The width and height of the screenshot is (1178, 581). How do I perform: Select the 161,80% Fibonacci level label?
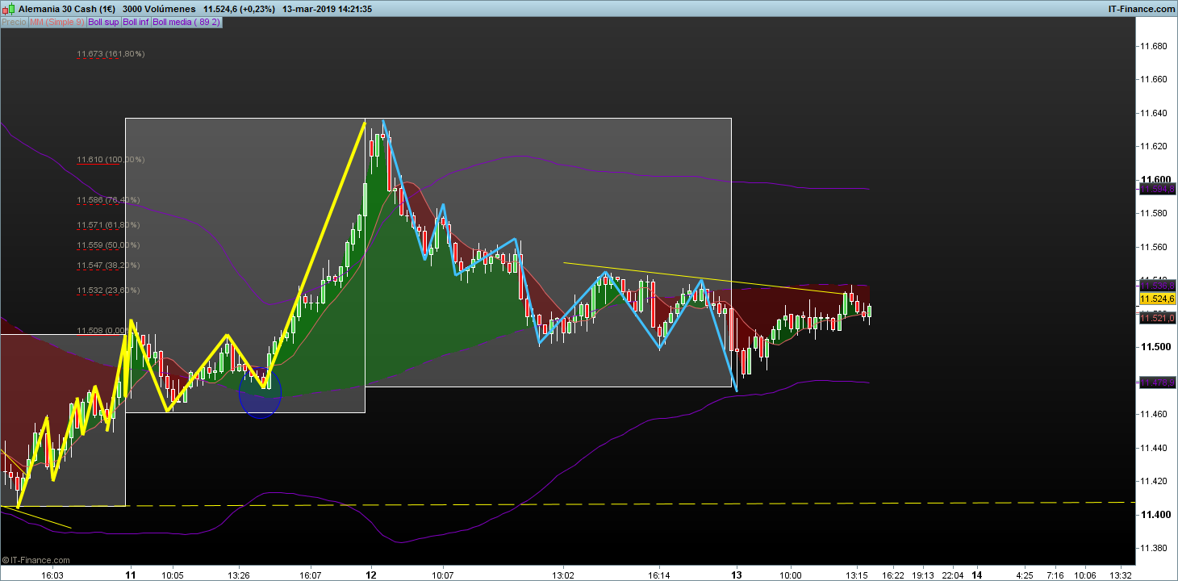(x=111, y=54)
